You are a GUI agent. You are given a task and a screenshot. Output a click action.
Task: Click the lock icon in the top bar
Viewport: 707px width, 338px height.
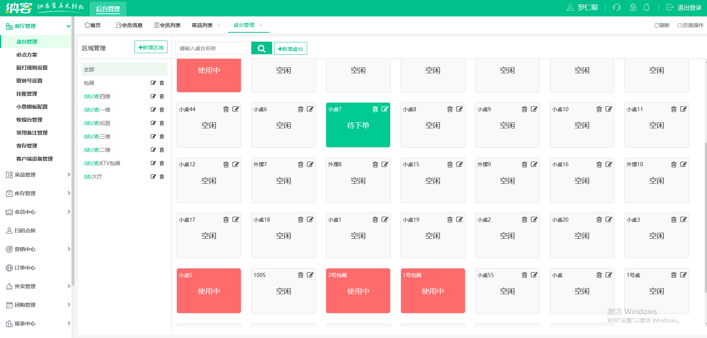[x=633, y=7]
